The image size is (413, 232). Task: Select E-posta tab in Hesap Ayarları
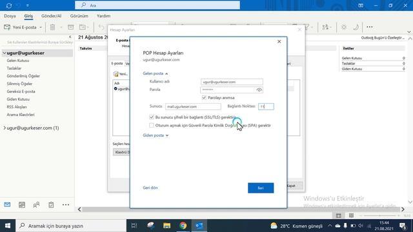(x=117, y=63)
